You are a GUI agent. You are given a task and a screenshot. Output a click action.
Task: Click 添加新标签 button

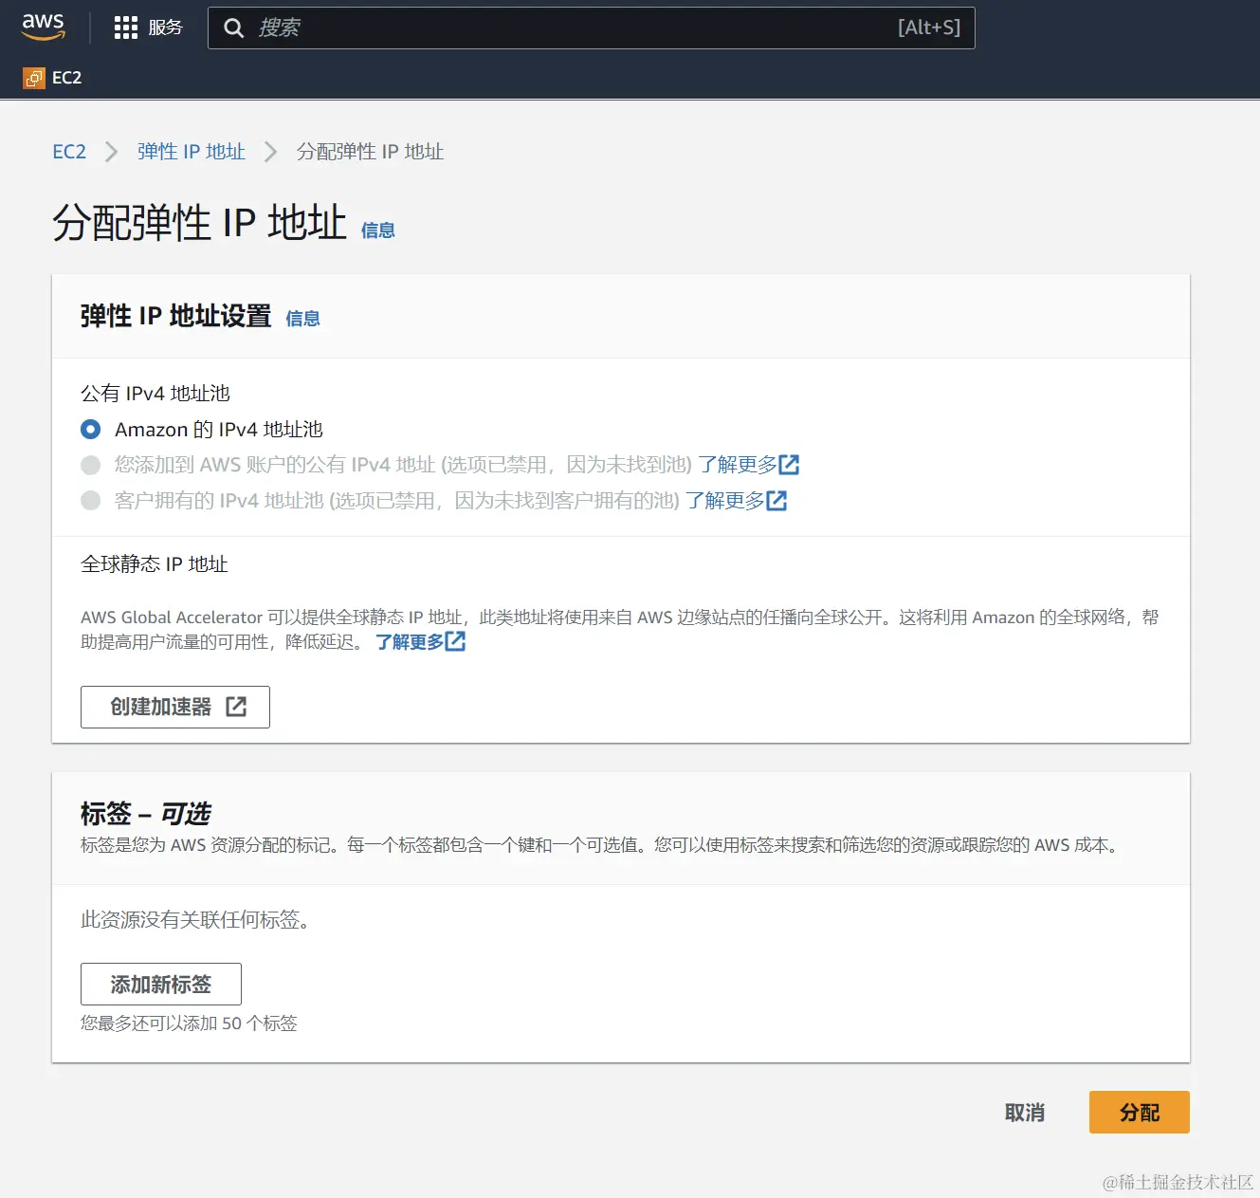pyautogui.click(x=161, y=985)
